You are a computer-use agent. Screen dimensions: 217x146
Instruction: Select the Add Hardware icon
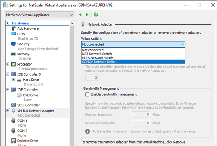tap(14, 28)
